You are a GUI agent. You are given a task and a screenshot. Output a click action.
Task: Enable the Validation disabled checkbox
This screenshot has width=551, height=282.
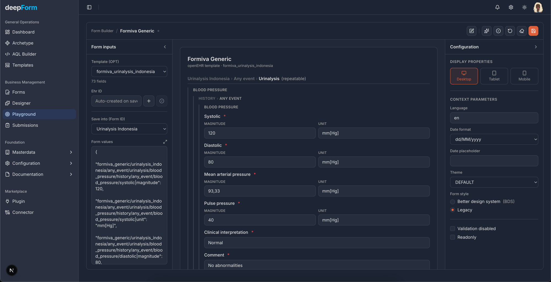452,229
